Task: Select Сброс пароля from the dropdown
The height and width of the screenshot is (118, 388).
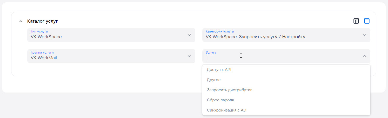Action: tap(220, 100)
